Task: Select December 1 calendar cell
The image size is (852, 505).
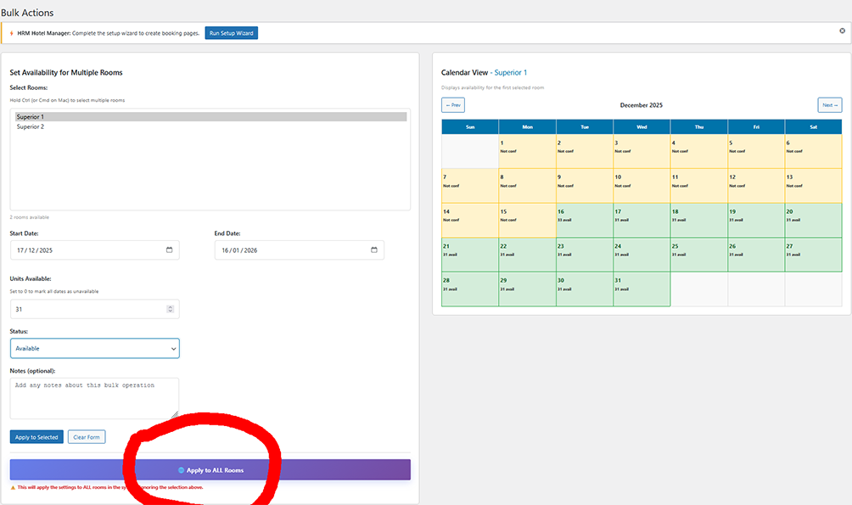Action: (527, 151)
